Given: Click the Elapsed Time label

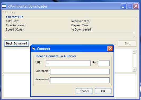Looking at the screenshot, I should (x=80, y=25).
